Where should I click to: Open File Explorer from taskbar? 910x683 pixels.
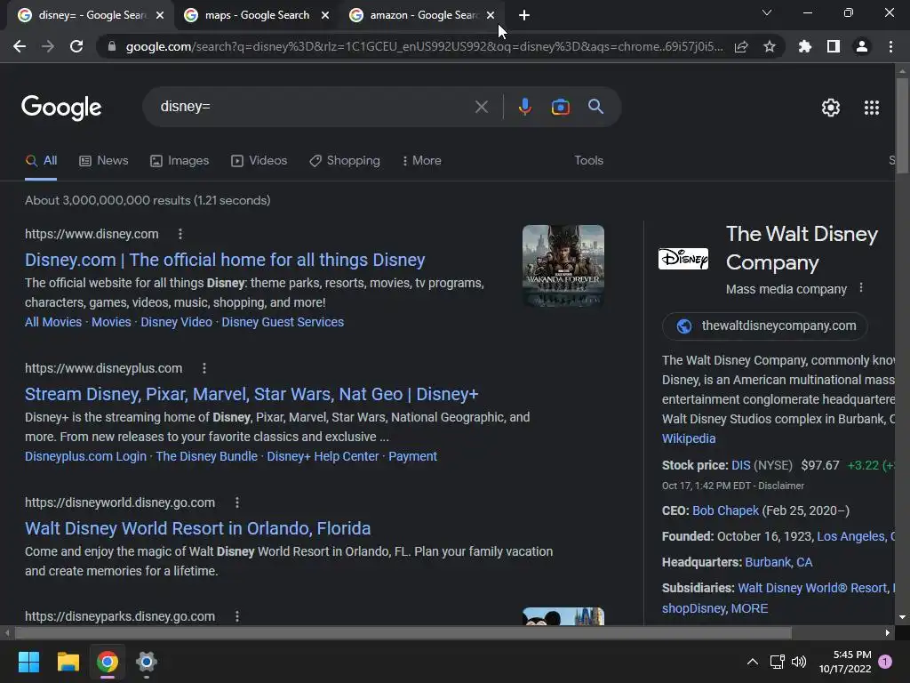(x=68, y=662)
